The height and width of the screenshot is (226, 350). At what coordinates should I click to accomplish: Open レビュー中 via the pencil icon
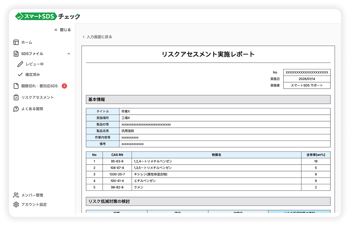click(20, 64)
